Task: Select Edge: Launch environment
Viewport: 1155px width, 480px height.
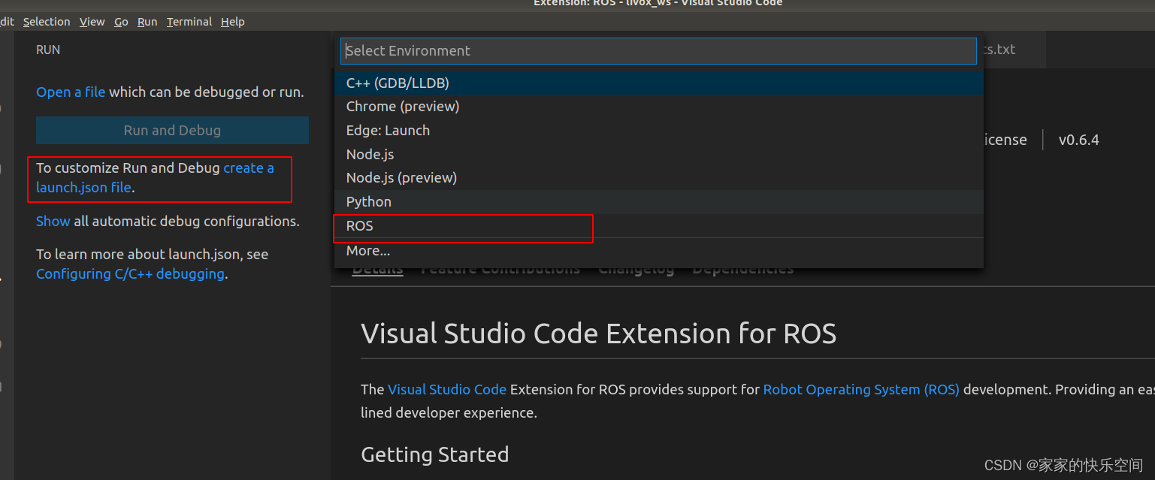Action: point(659,131)
